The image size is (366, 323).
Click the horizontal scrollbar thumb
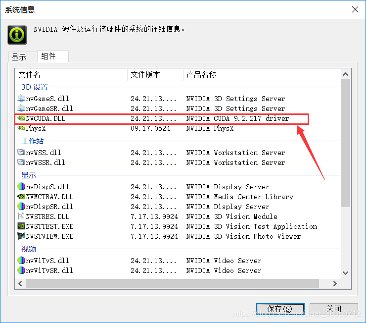[172, 283]
